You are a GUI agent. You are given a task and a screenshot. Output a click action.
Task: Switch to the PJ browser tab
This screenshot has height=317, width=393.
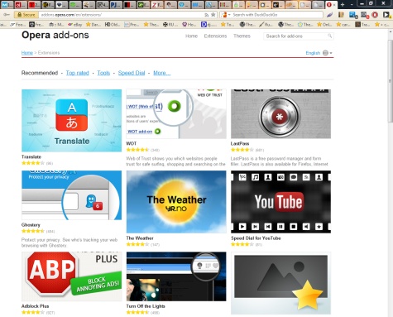coord(116,4)
